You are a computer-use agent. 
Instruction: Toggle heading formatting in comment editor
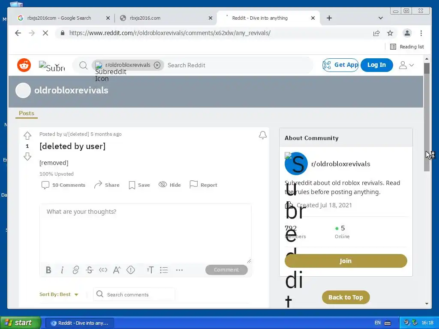[x=150, y=270]
